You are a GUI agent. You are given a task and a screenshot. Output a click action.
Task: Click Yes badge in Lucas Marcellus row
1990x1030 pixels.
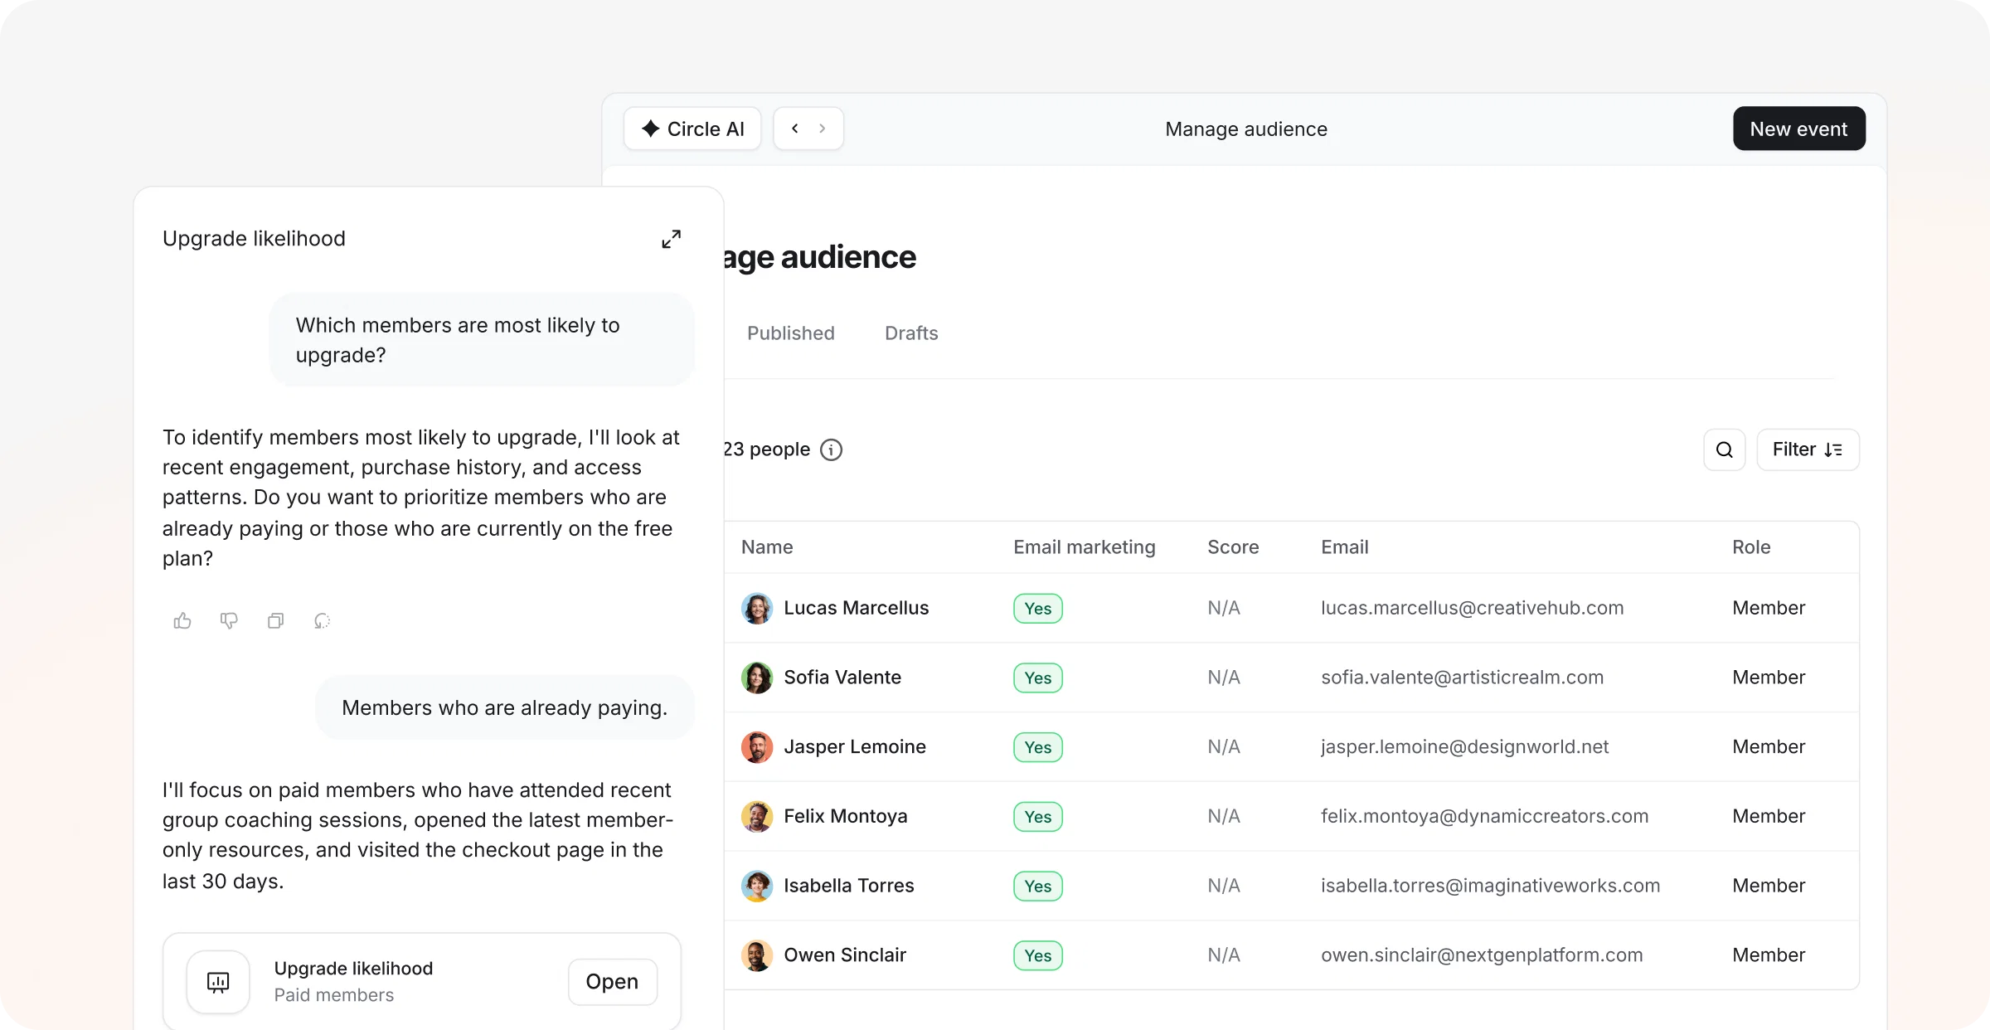(1037, 609)
